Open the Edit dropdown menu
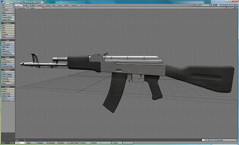The image size is (239, 145). pyautogui.click(x=8, y=7)
